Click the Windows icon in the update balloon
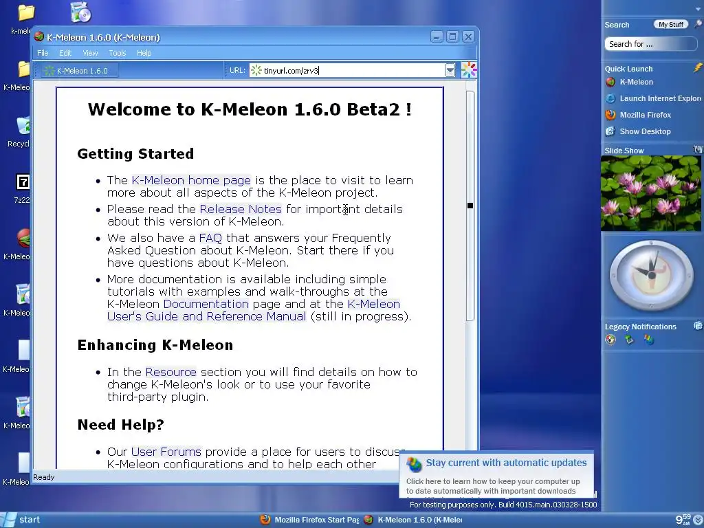Viewport: 704px width, 528px height. coord(413,464)
